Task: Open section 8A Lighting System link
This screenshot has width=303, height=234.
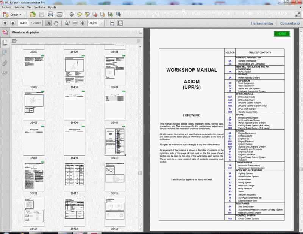Action: point(230,174)
